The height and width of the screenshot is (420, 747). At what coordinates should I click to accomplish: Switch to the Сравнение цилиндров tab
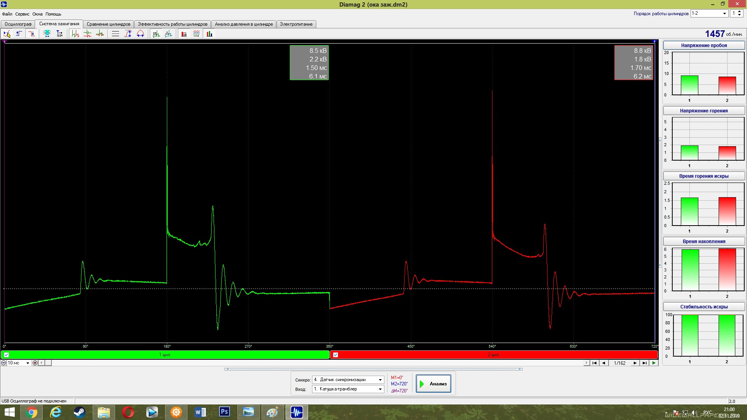click(108, 24)
